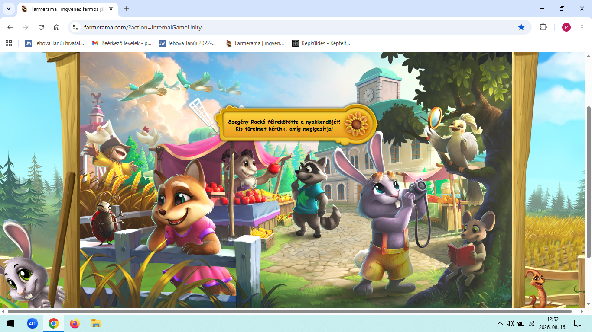Open File Explorer from the taskbar

tap(96, 323)
